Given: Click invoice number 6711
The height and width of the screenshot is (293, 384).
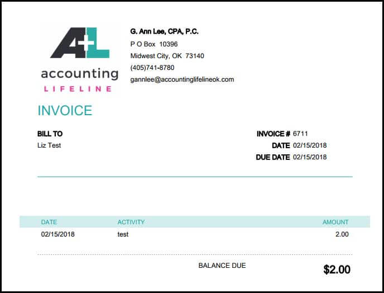Looking at the screenshot, I should click(300, 134).
